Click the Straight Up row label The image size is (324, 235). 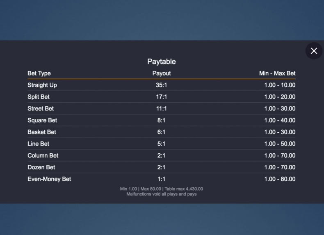42,85
